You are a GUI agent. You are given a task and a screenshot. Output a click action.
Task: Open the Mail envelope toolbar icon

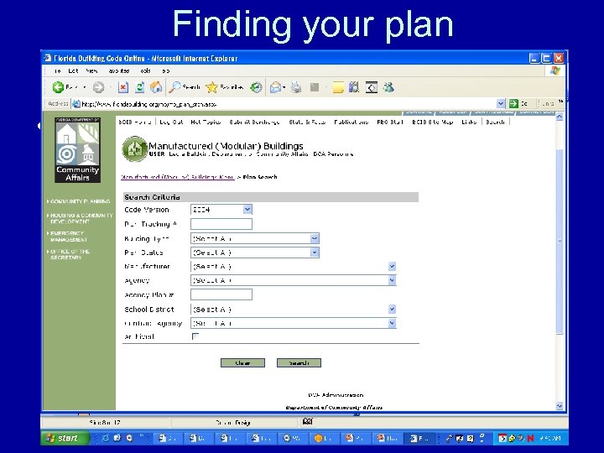[275, 87]
